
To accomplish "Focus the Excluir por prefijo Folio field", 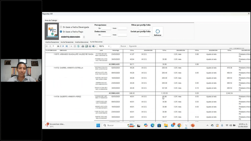I will (x=144, y=35).
